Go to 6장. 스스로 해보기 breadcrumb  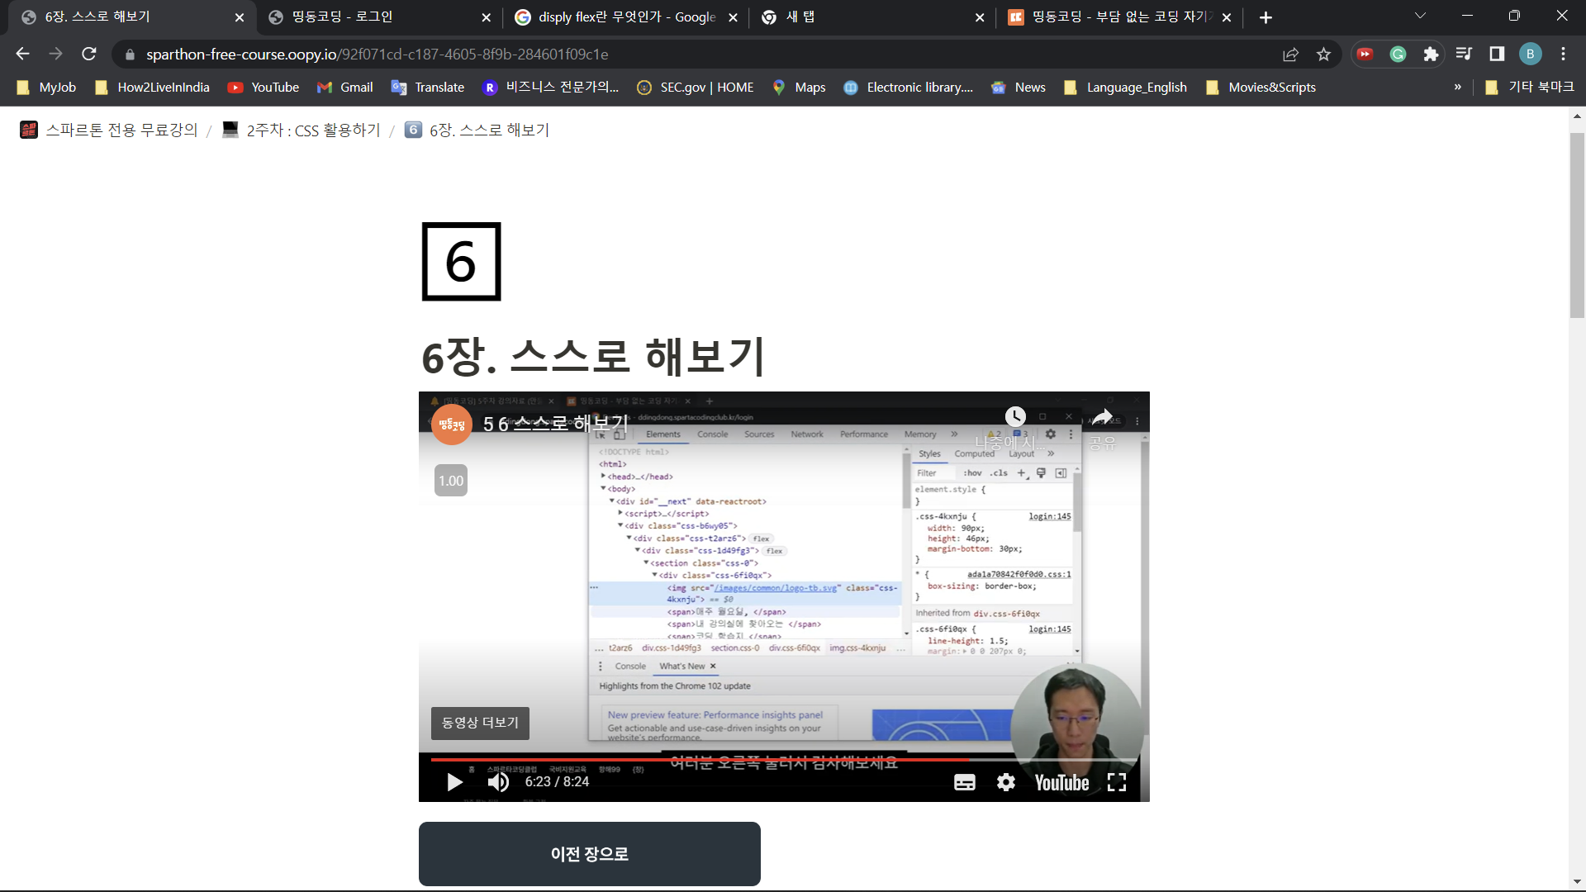pyautogui.click(x=477, y=130)
